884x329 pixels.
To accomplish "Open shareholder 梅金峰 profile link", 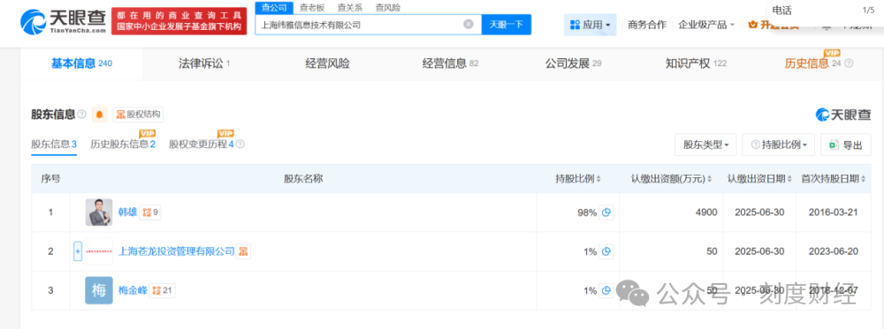I will pos(133,291).
